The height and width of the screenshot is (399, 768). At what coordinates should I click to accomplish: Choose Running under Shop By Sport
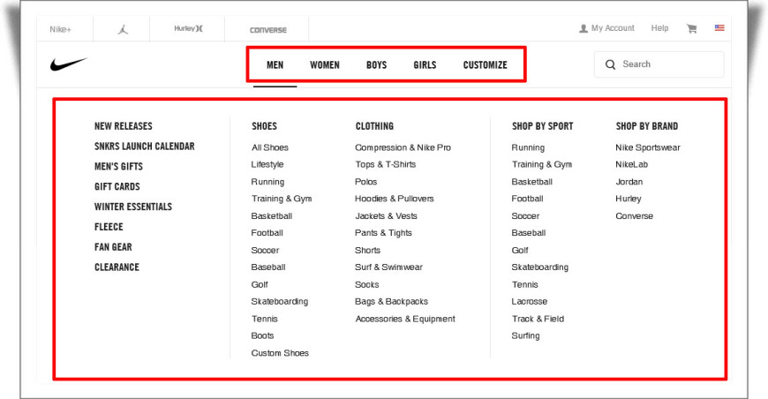pos(528,147)
